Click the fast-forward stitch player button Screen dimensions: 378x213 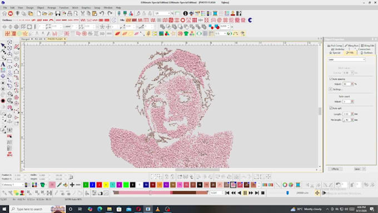pos(251,193)
